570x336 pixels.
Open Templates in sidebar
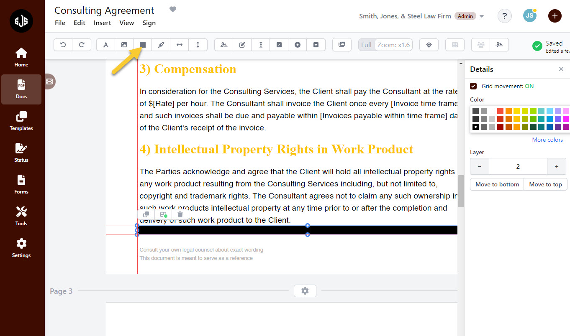[x=21, y=121]
